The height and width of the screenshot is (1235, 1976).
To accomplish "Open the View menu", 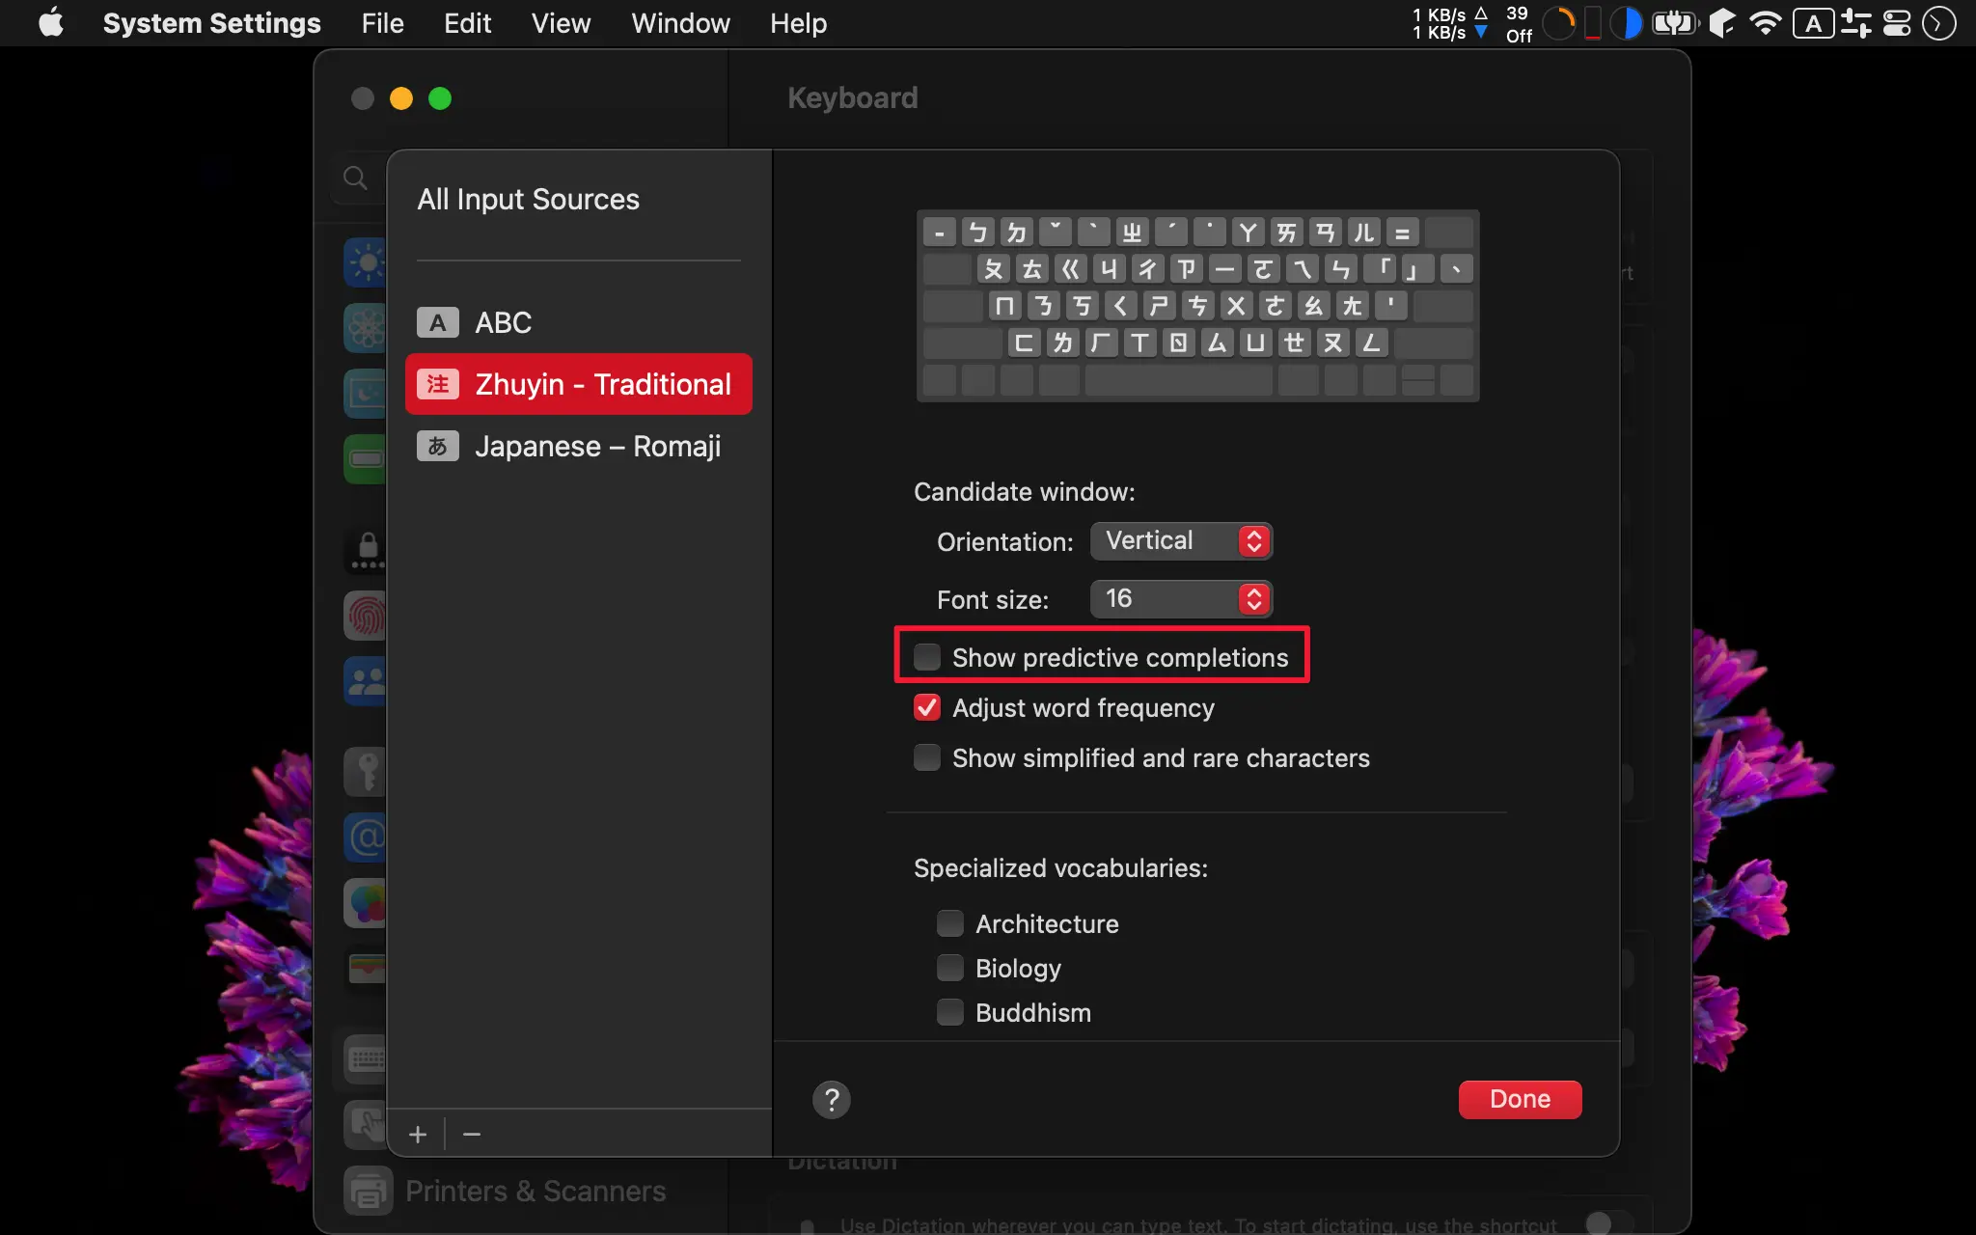I will pyautogui.click(x=561, y=23).
